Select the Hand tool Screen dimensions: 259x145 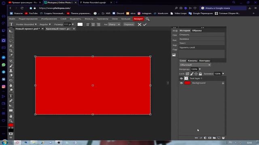11,116
